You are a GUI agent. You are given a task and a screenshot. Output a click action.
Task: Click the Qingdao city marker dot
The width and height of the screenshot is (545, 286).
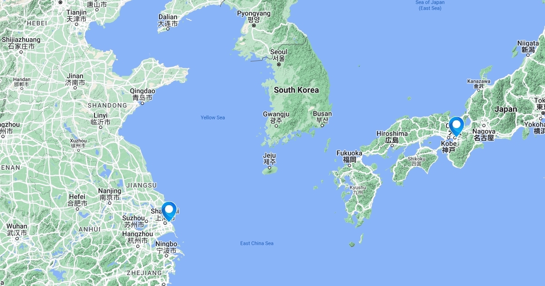[142, 103]
